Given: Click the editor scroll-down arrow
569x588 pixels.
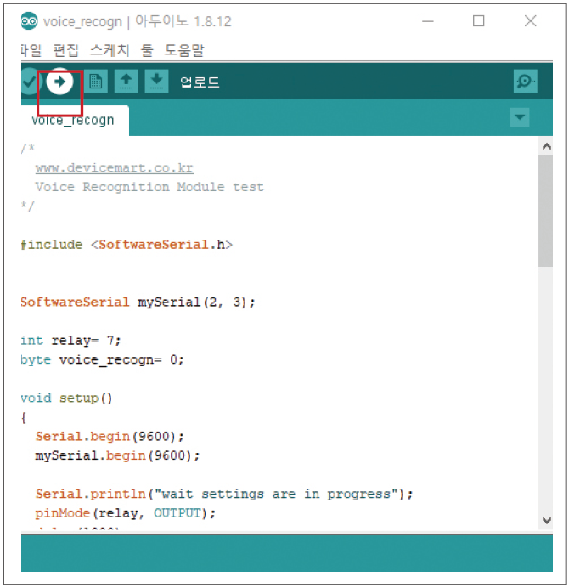Looking at the screenshot, I should point(547,521).
